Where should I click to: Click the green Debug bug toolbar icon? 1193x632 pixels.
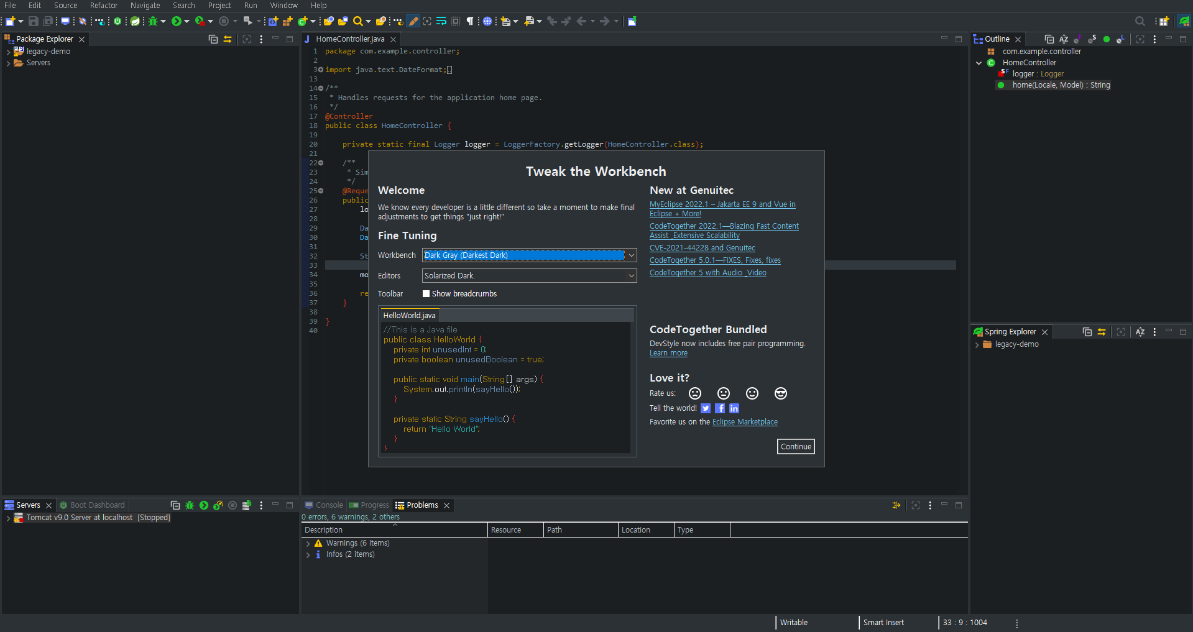pos(153,21)
